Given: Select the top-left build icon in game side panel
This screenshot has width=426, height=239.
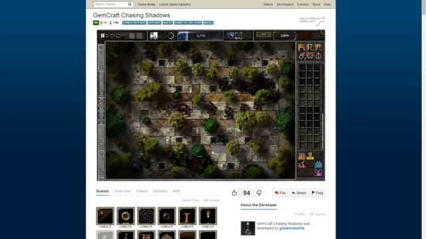Looking at the screenshot, I should [302, 47].
